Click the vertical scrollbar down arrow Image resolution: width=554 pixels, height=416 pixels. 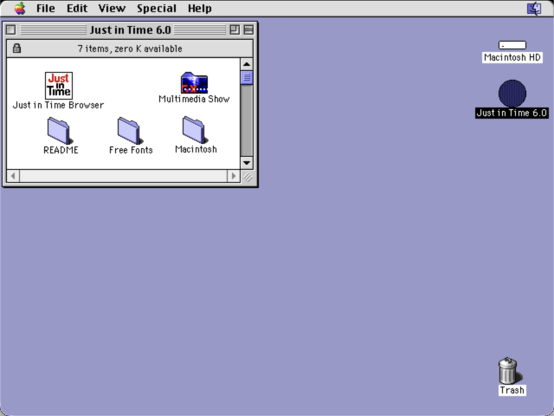247,163
